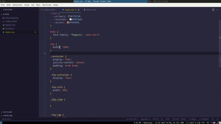
Task: Click the font-family "Poppins" line
Action: (77, 35)
